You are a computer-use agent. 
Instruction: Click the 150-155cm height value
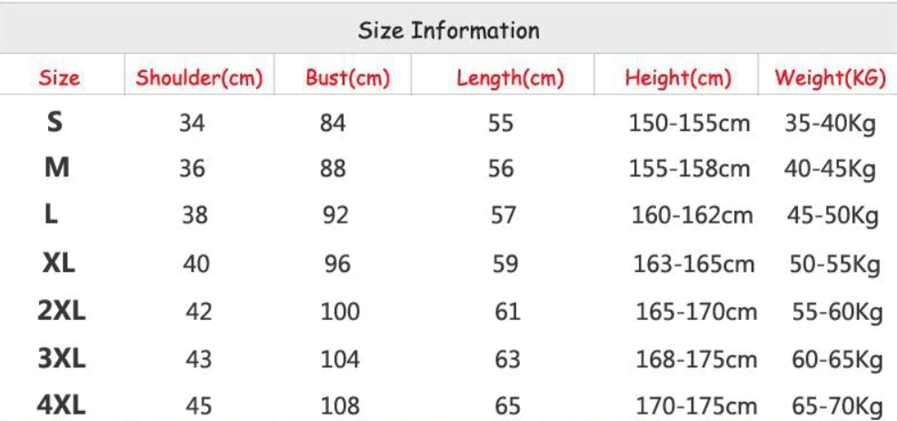click(x=690, y=123)
